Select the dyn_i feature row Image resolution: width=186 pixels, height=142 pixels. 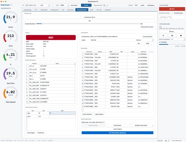(50, 76)
